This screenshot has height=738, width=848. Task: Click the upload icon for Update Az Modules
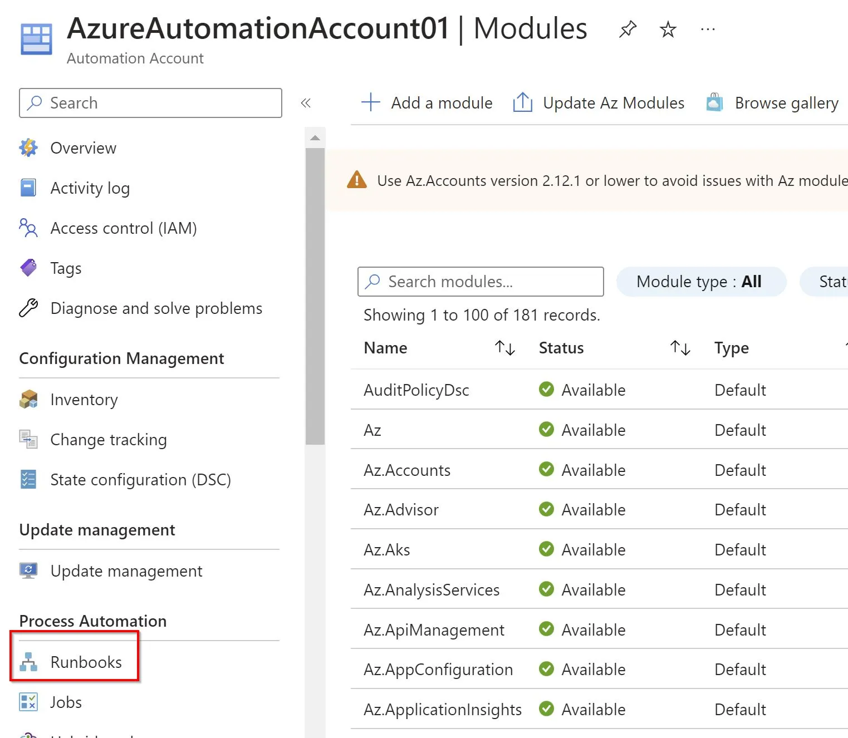click(x=522, y=102)
